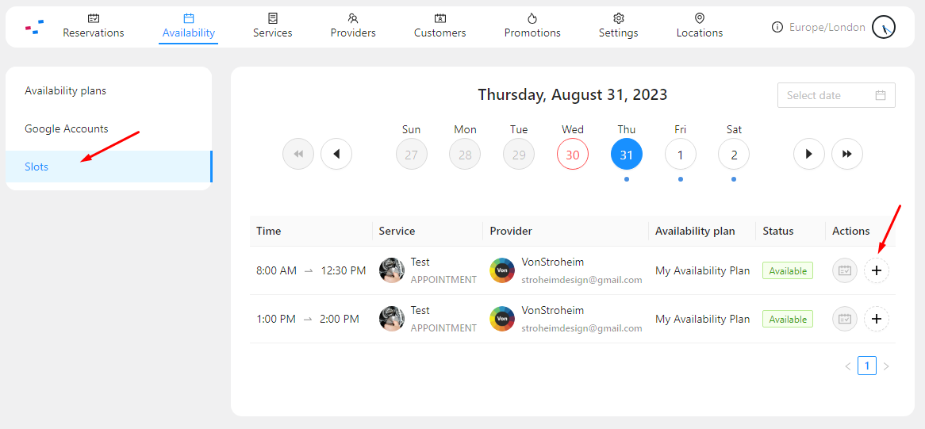925x429 pixels.
Task: Click the Availability plan column header
Action: [702, 231]
